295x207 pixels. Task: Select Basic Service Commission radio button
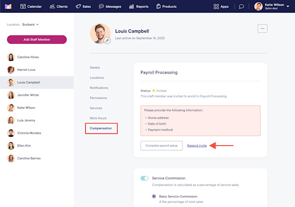click(154, 196)
